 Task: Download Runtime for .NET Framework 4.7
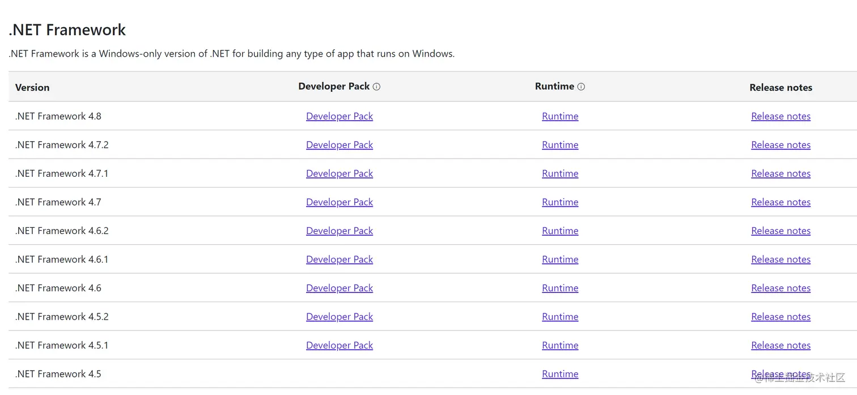pyautogui.click(x=560, y=202)
